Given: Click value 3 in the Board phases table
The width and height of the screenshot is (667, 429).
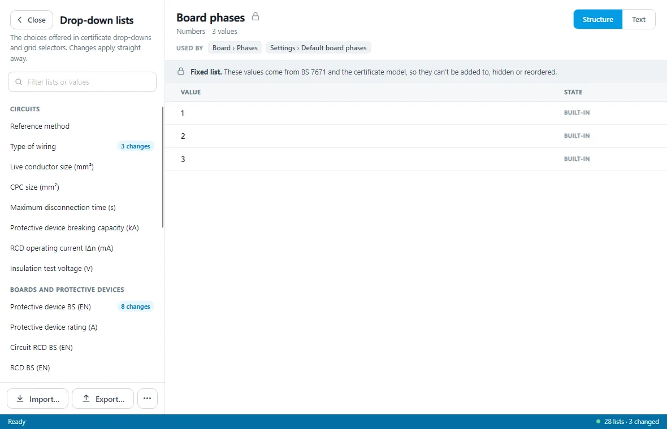Looking at the screenshot, I should pyautogui.click(x=183, y=159).
